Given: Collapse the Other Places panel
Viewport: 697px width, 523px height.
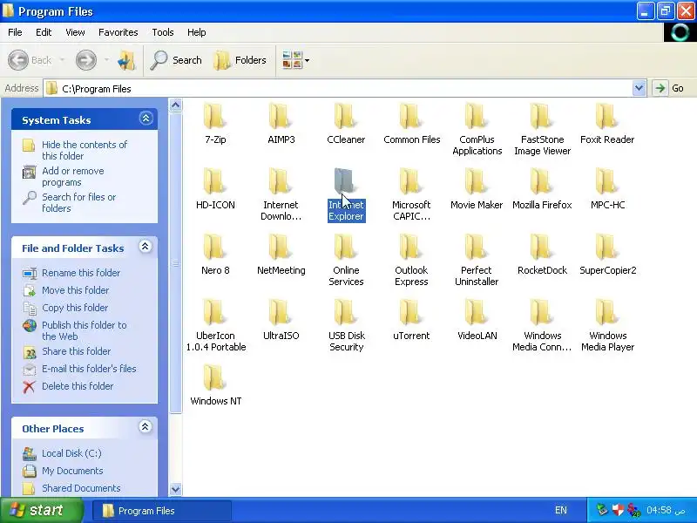Looking at the screenshot, I should point(145,427).
